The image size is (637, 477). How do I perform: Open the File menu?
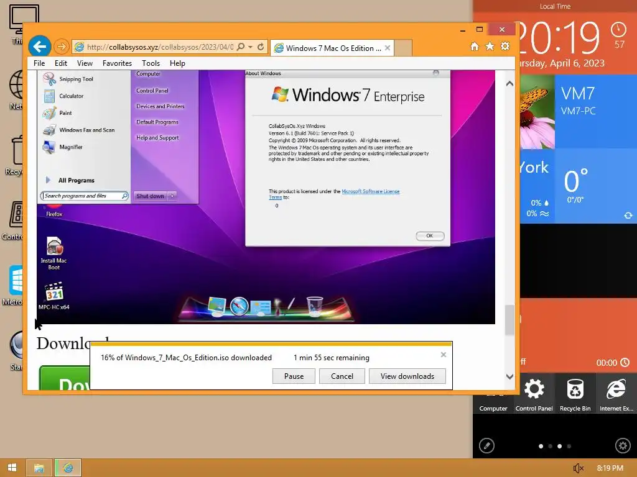tap(39, 63)
